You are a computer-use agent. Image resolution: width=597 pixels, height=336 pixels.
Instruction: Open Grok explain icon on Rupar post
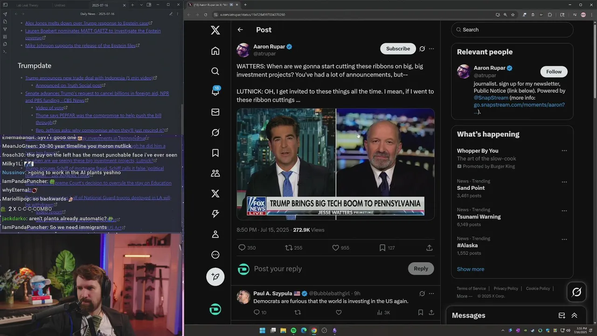[x=422, y=49]
